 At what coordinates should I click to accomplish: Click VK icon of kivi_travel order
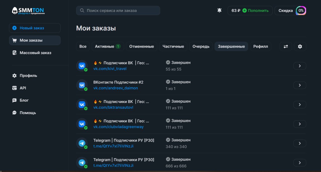click(82, 66)
